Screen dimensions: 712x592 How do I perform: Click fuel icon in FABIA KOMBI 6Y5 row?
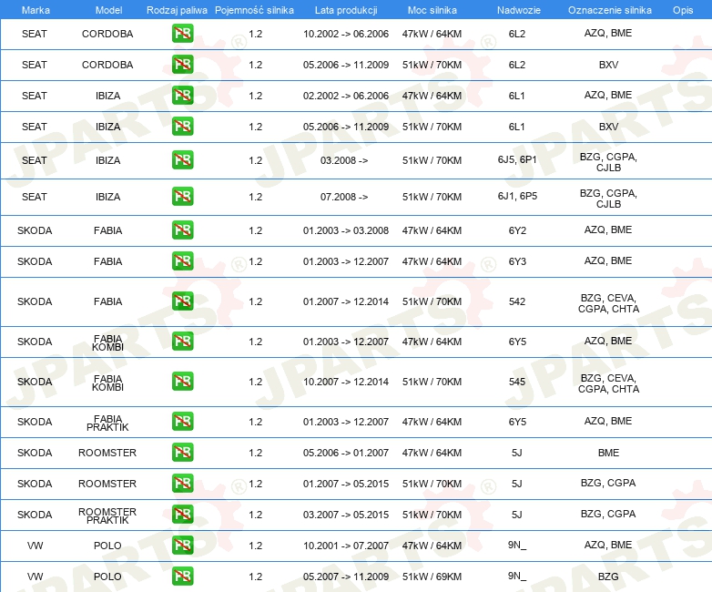(182, 341)
